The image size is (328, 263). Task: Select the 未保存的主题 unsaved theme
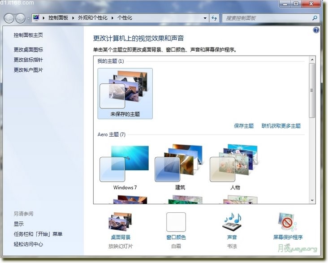(125, 93)
